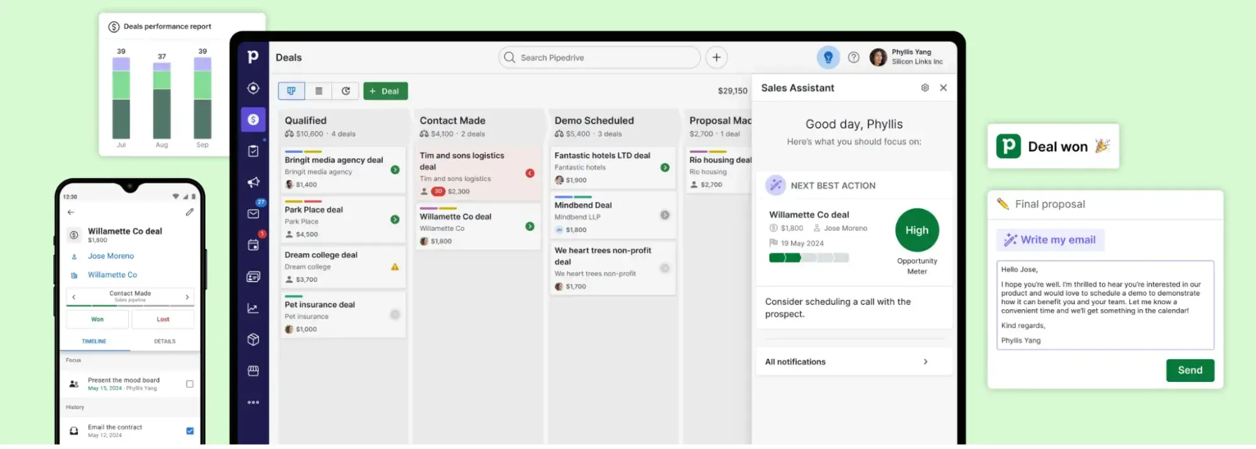Image resolution: width=1256 pixels, height=449 pixels.
Task: Check the Present the mood board checkbox
Action: (x=190, y=384)
